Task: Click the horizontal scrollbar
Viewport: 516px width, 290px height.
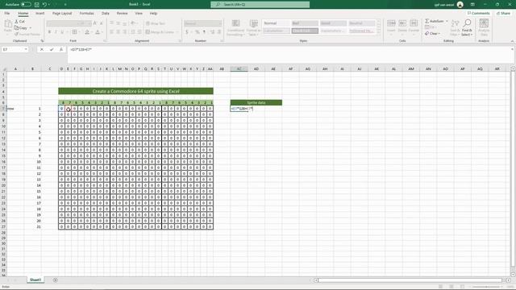Action: coord(410,280)
